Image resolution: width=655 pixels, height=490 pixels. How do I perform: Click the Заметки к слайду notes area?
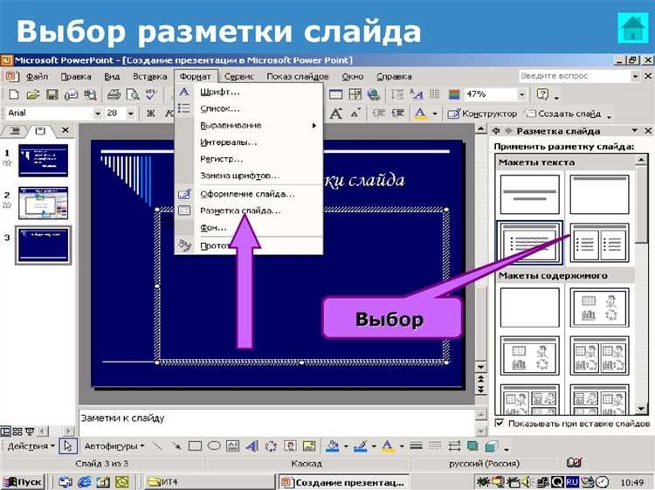click(x=277, y=423)
